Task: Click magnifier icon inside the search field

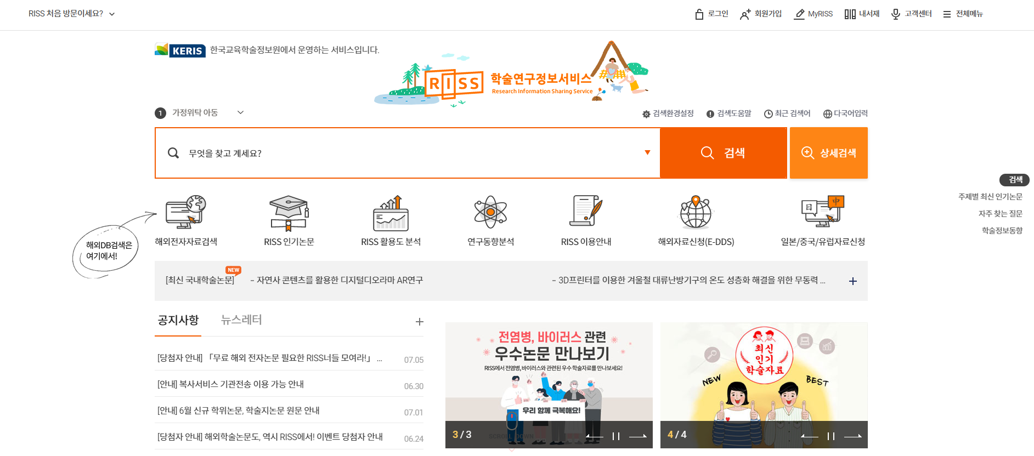Action: coord(173,153)
